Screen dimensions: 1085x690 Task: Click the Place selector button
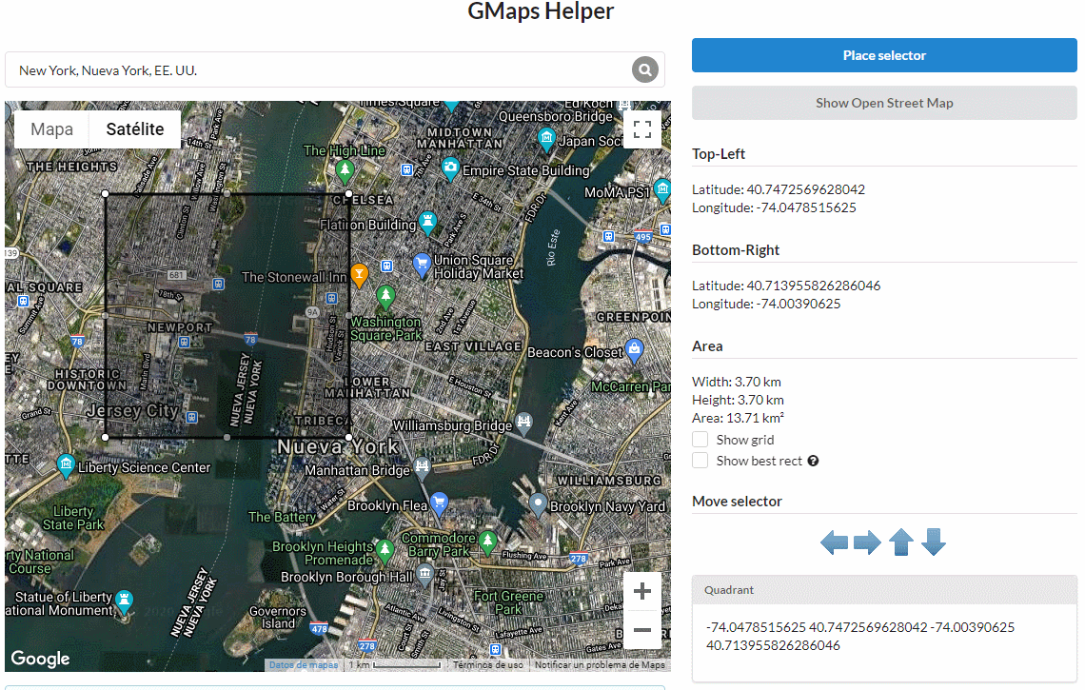click(x=883, y=55)
